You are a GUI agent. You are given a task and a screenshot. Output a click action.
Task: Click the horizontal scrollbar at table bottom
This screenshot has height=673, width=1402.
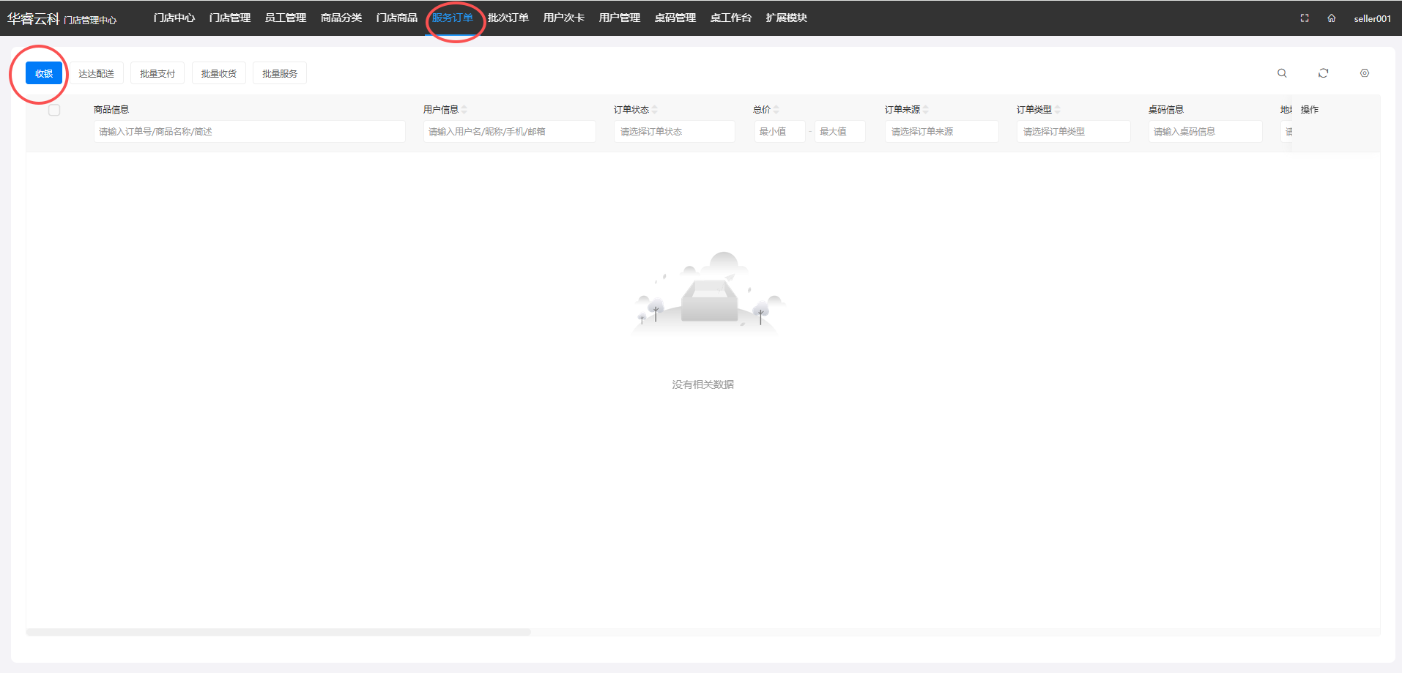tap(278, 632)
